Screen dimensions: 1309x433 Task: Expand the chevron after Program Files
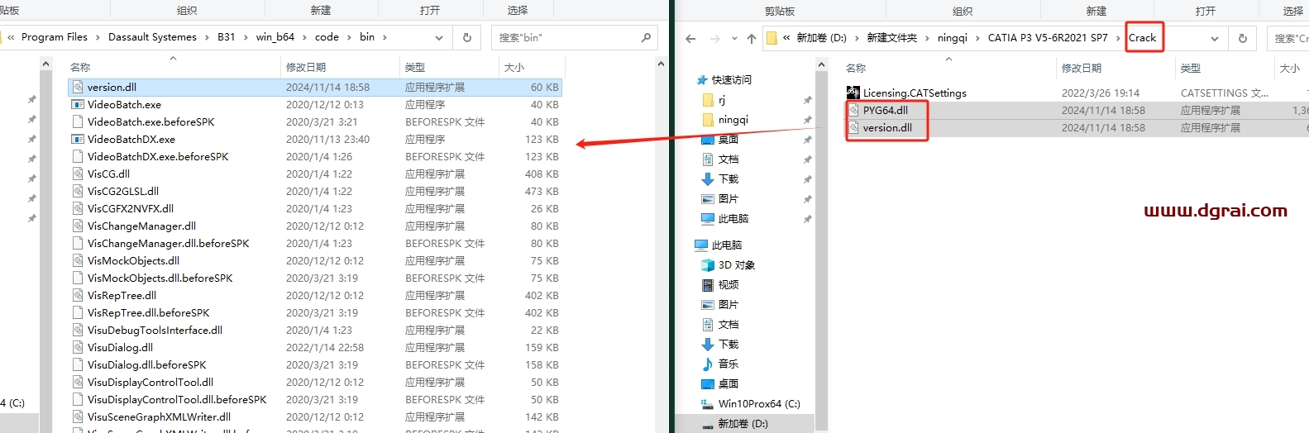(x=98, y=37)
